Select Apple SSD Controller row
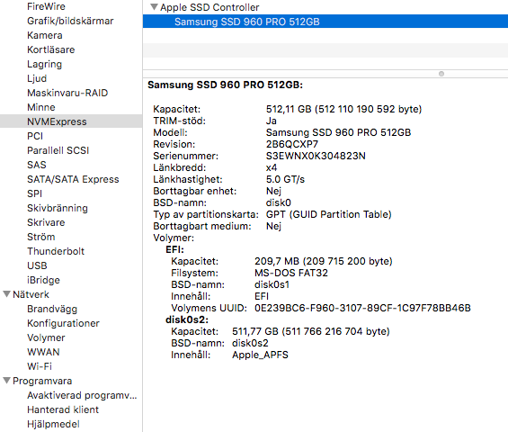Image resolution: width=508 pixels, height=432 pixels. pos(325,7)
